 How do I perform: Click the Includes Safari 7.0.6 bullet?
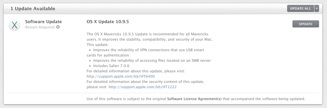[111, 66]
